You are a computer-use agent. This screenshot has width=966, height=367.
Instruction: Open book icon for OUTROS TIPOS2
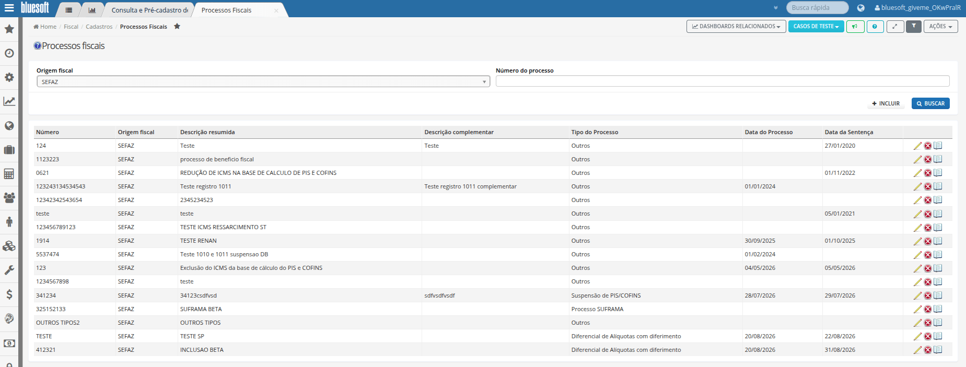coord(938,323)
